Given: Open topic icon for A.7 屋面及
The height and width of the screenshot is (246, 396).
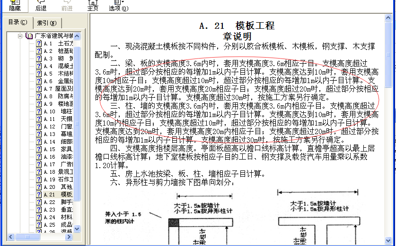Looking at the screenshot, I should (x=39, y=89).
